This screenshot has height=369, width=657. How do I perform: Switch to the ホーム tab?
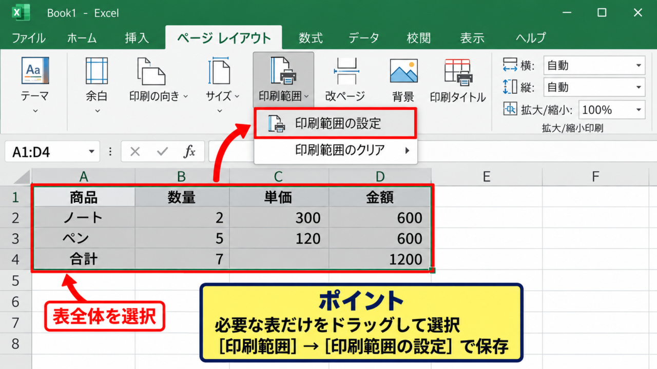coord(82,38)
